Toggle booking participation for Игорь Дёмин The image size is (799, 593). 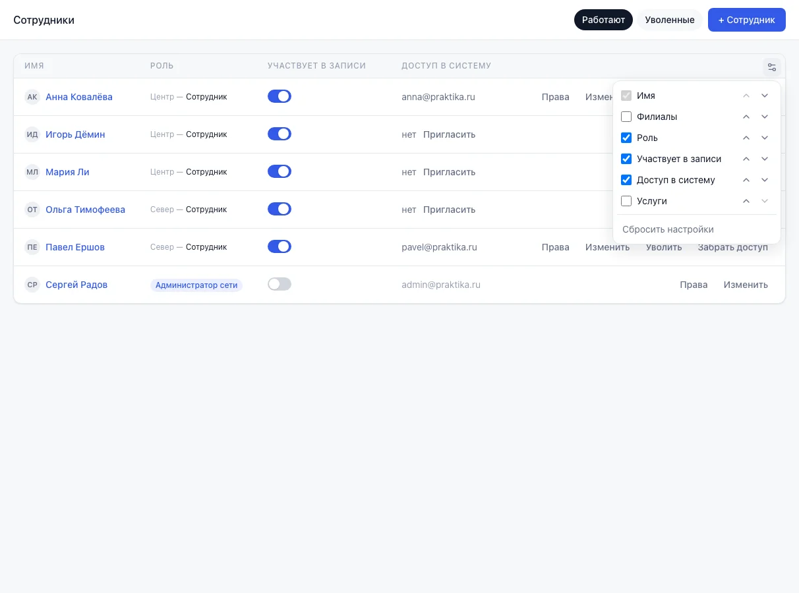(280, 134)
